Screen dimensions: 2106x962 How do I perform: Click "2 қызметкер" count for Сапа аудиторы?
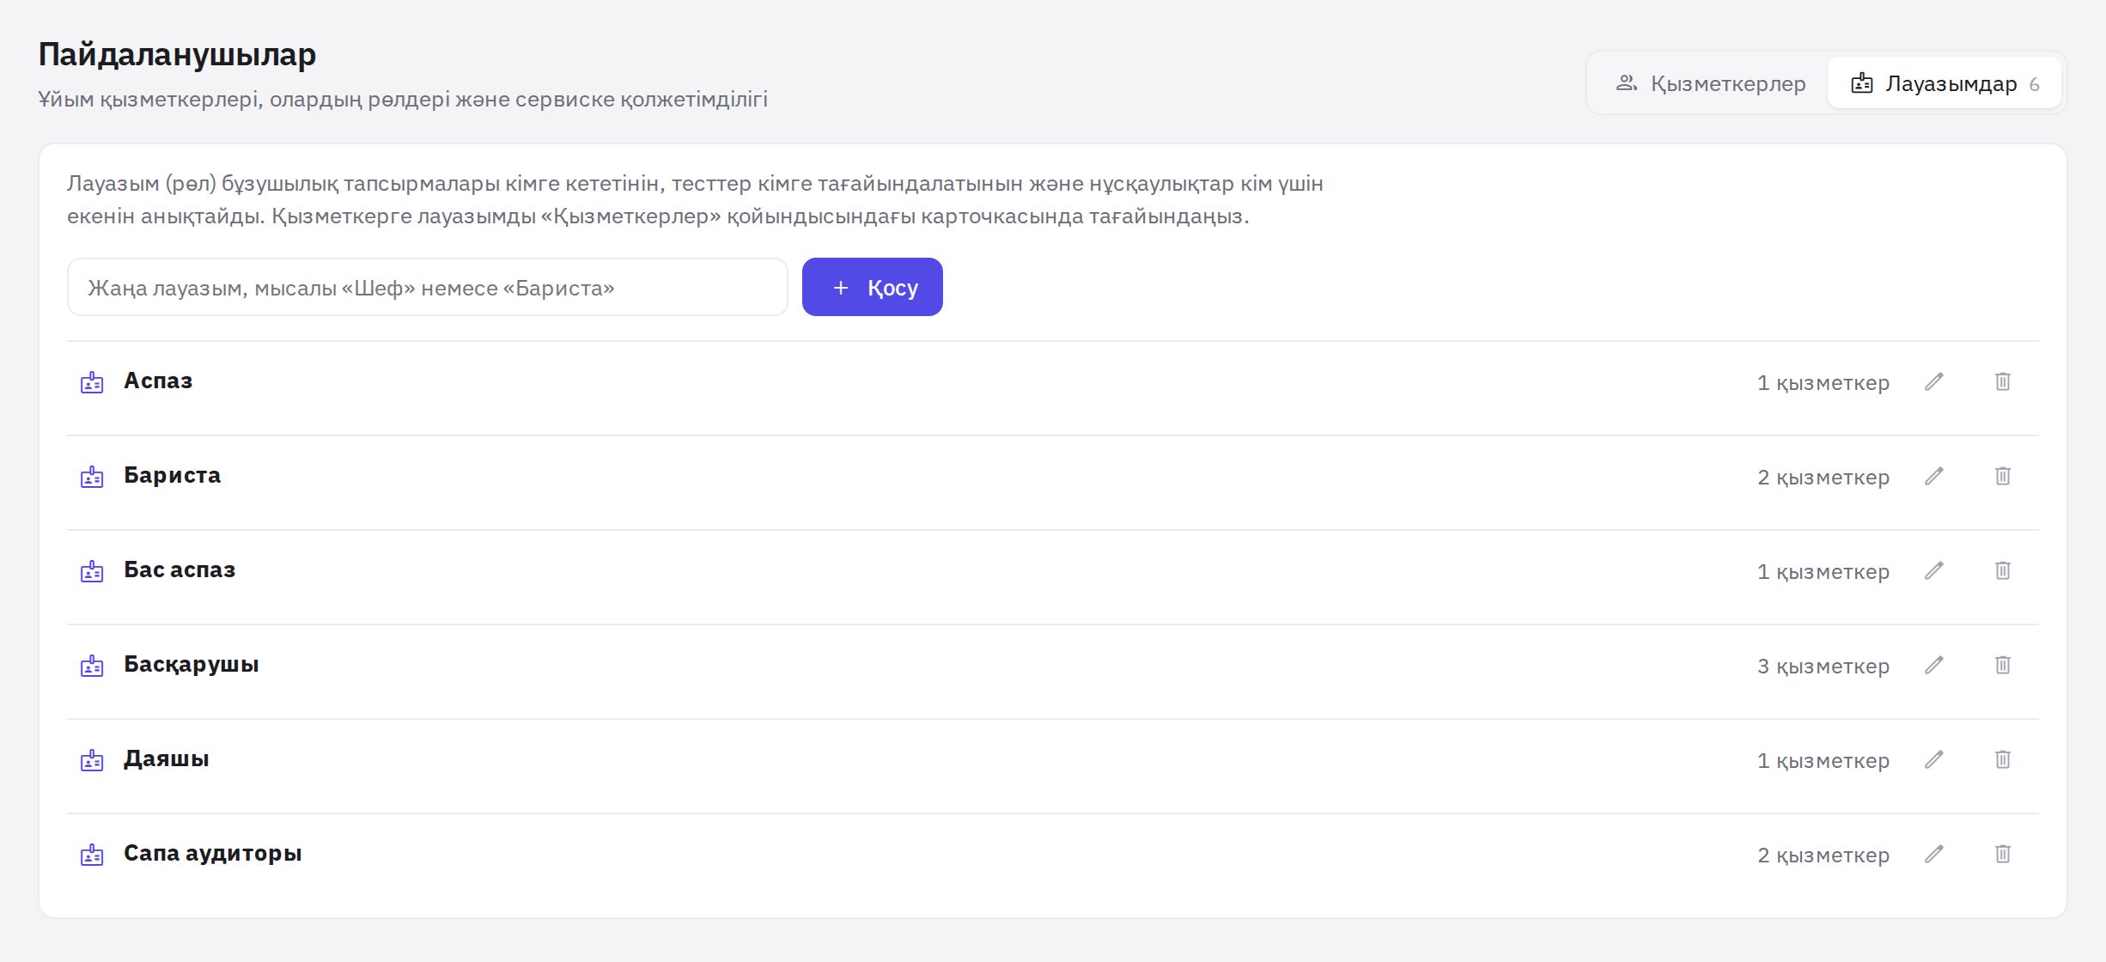tap(1823, 855)
